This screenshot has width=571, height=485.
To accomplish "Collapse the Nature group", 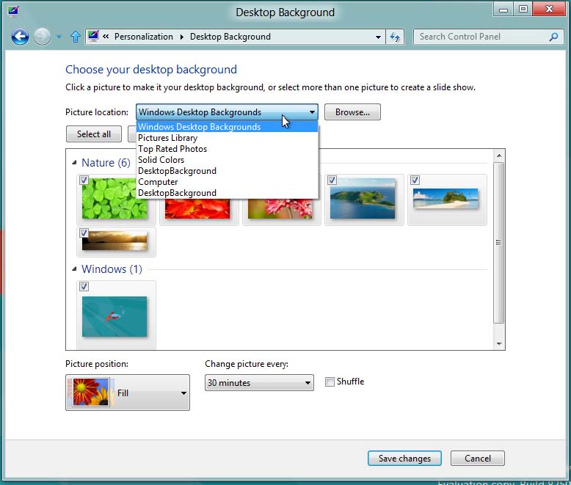I will pyautogui.click(x=74, y=163).
